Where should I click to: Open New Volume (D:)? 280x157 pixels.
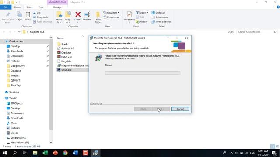[20, 143]
